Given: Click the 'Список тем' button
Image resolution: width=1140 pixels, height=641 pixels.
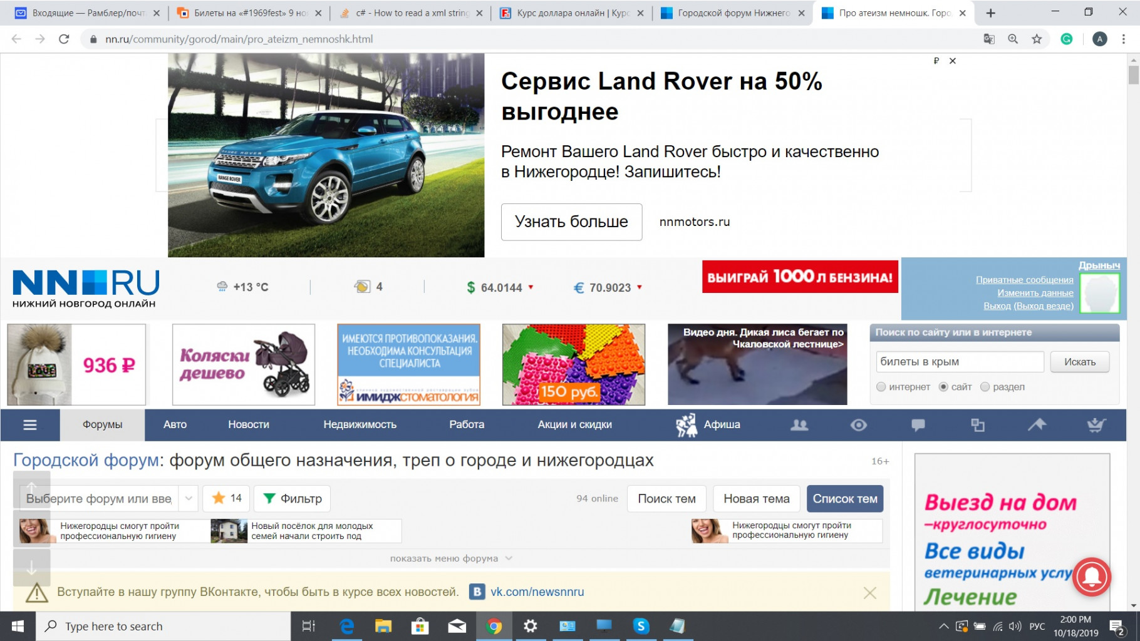Looking at the screenshot, I should click(x=845, y=498).
